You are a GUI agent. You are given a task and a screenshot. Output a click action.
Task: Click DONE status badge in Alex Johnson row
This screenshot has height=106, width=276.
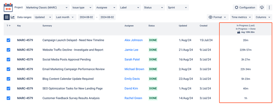[x=153, y=40]
